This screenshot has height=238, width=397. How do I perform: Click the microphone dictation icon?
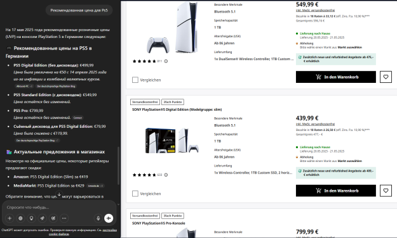[x=98, y=218]
